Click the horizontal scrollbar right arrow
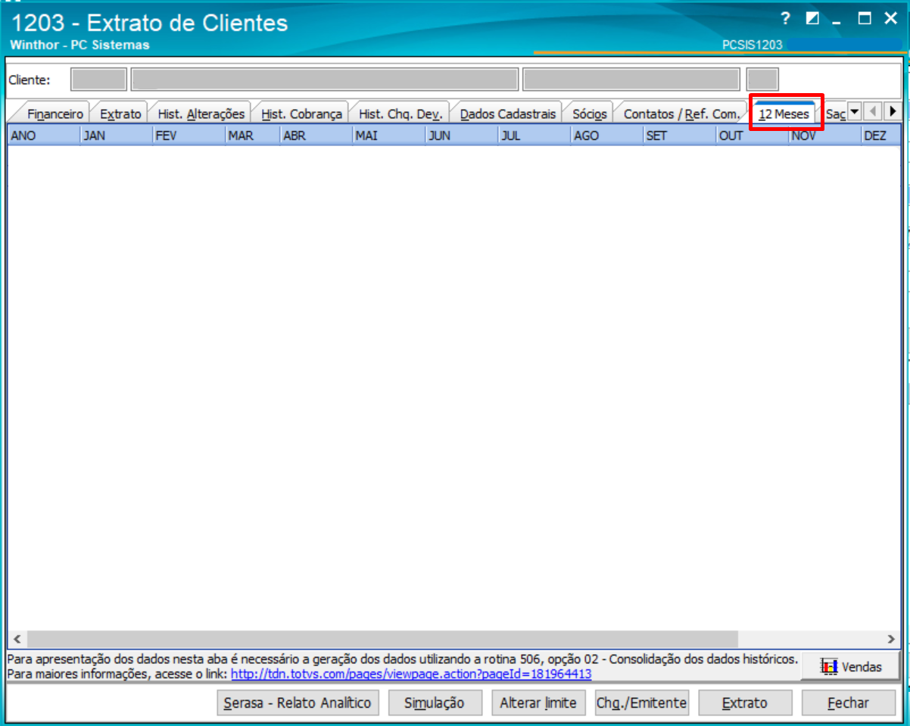This screenshot has height=726, width=910. [892, 638]
